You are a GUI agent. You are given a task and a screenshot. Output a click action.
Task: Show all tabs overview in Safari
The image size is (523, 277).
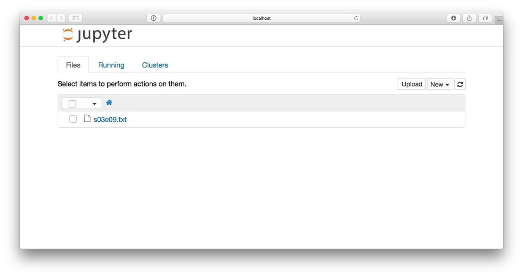coord(485,18)
